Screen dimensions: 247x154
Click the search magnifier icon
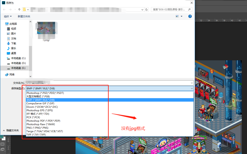tap(189, 9)
